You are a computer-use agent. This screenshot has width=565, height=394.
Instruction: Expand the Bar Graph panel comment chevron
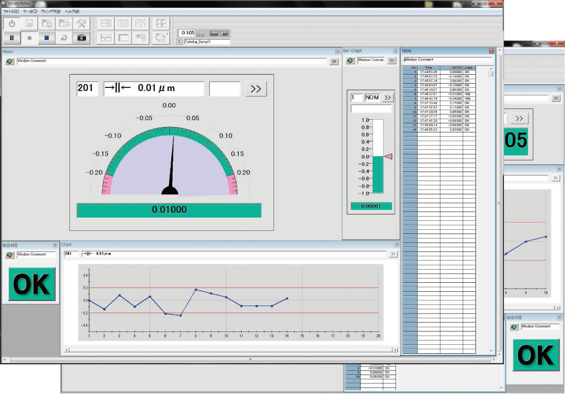point(392,60)
